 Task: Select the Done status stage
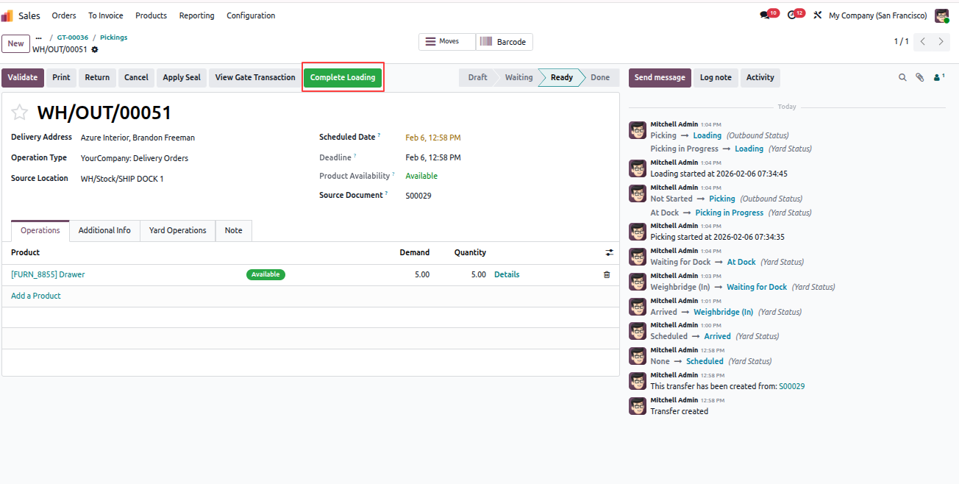click(600, 77)
